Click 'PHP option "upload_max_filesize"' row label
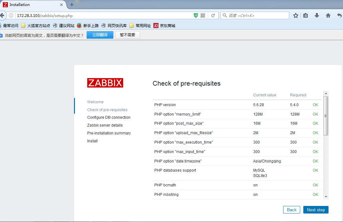 click(184, 133)
